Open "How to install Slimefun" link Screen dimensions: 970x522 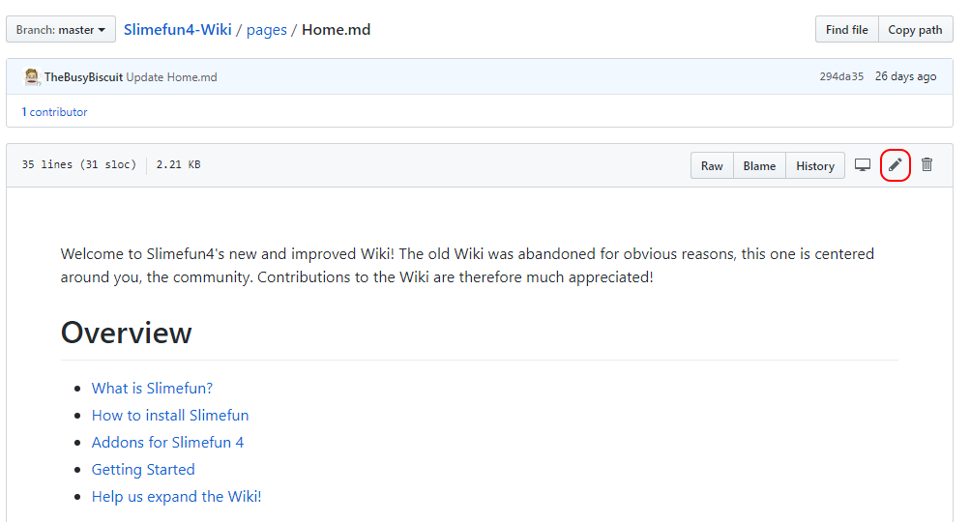tap(170, 416)
